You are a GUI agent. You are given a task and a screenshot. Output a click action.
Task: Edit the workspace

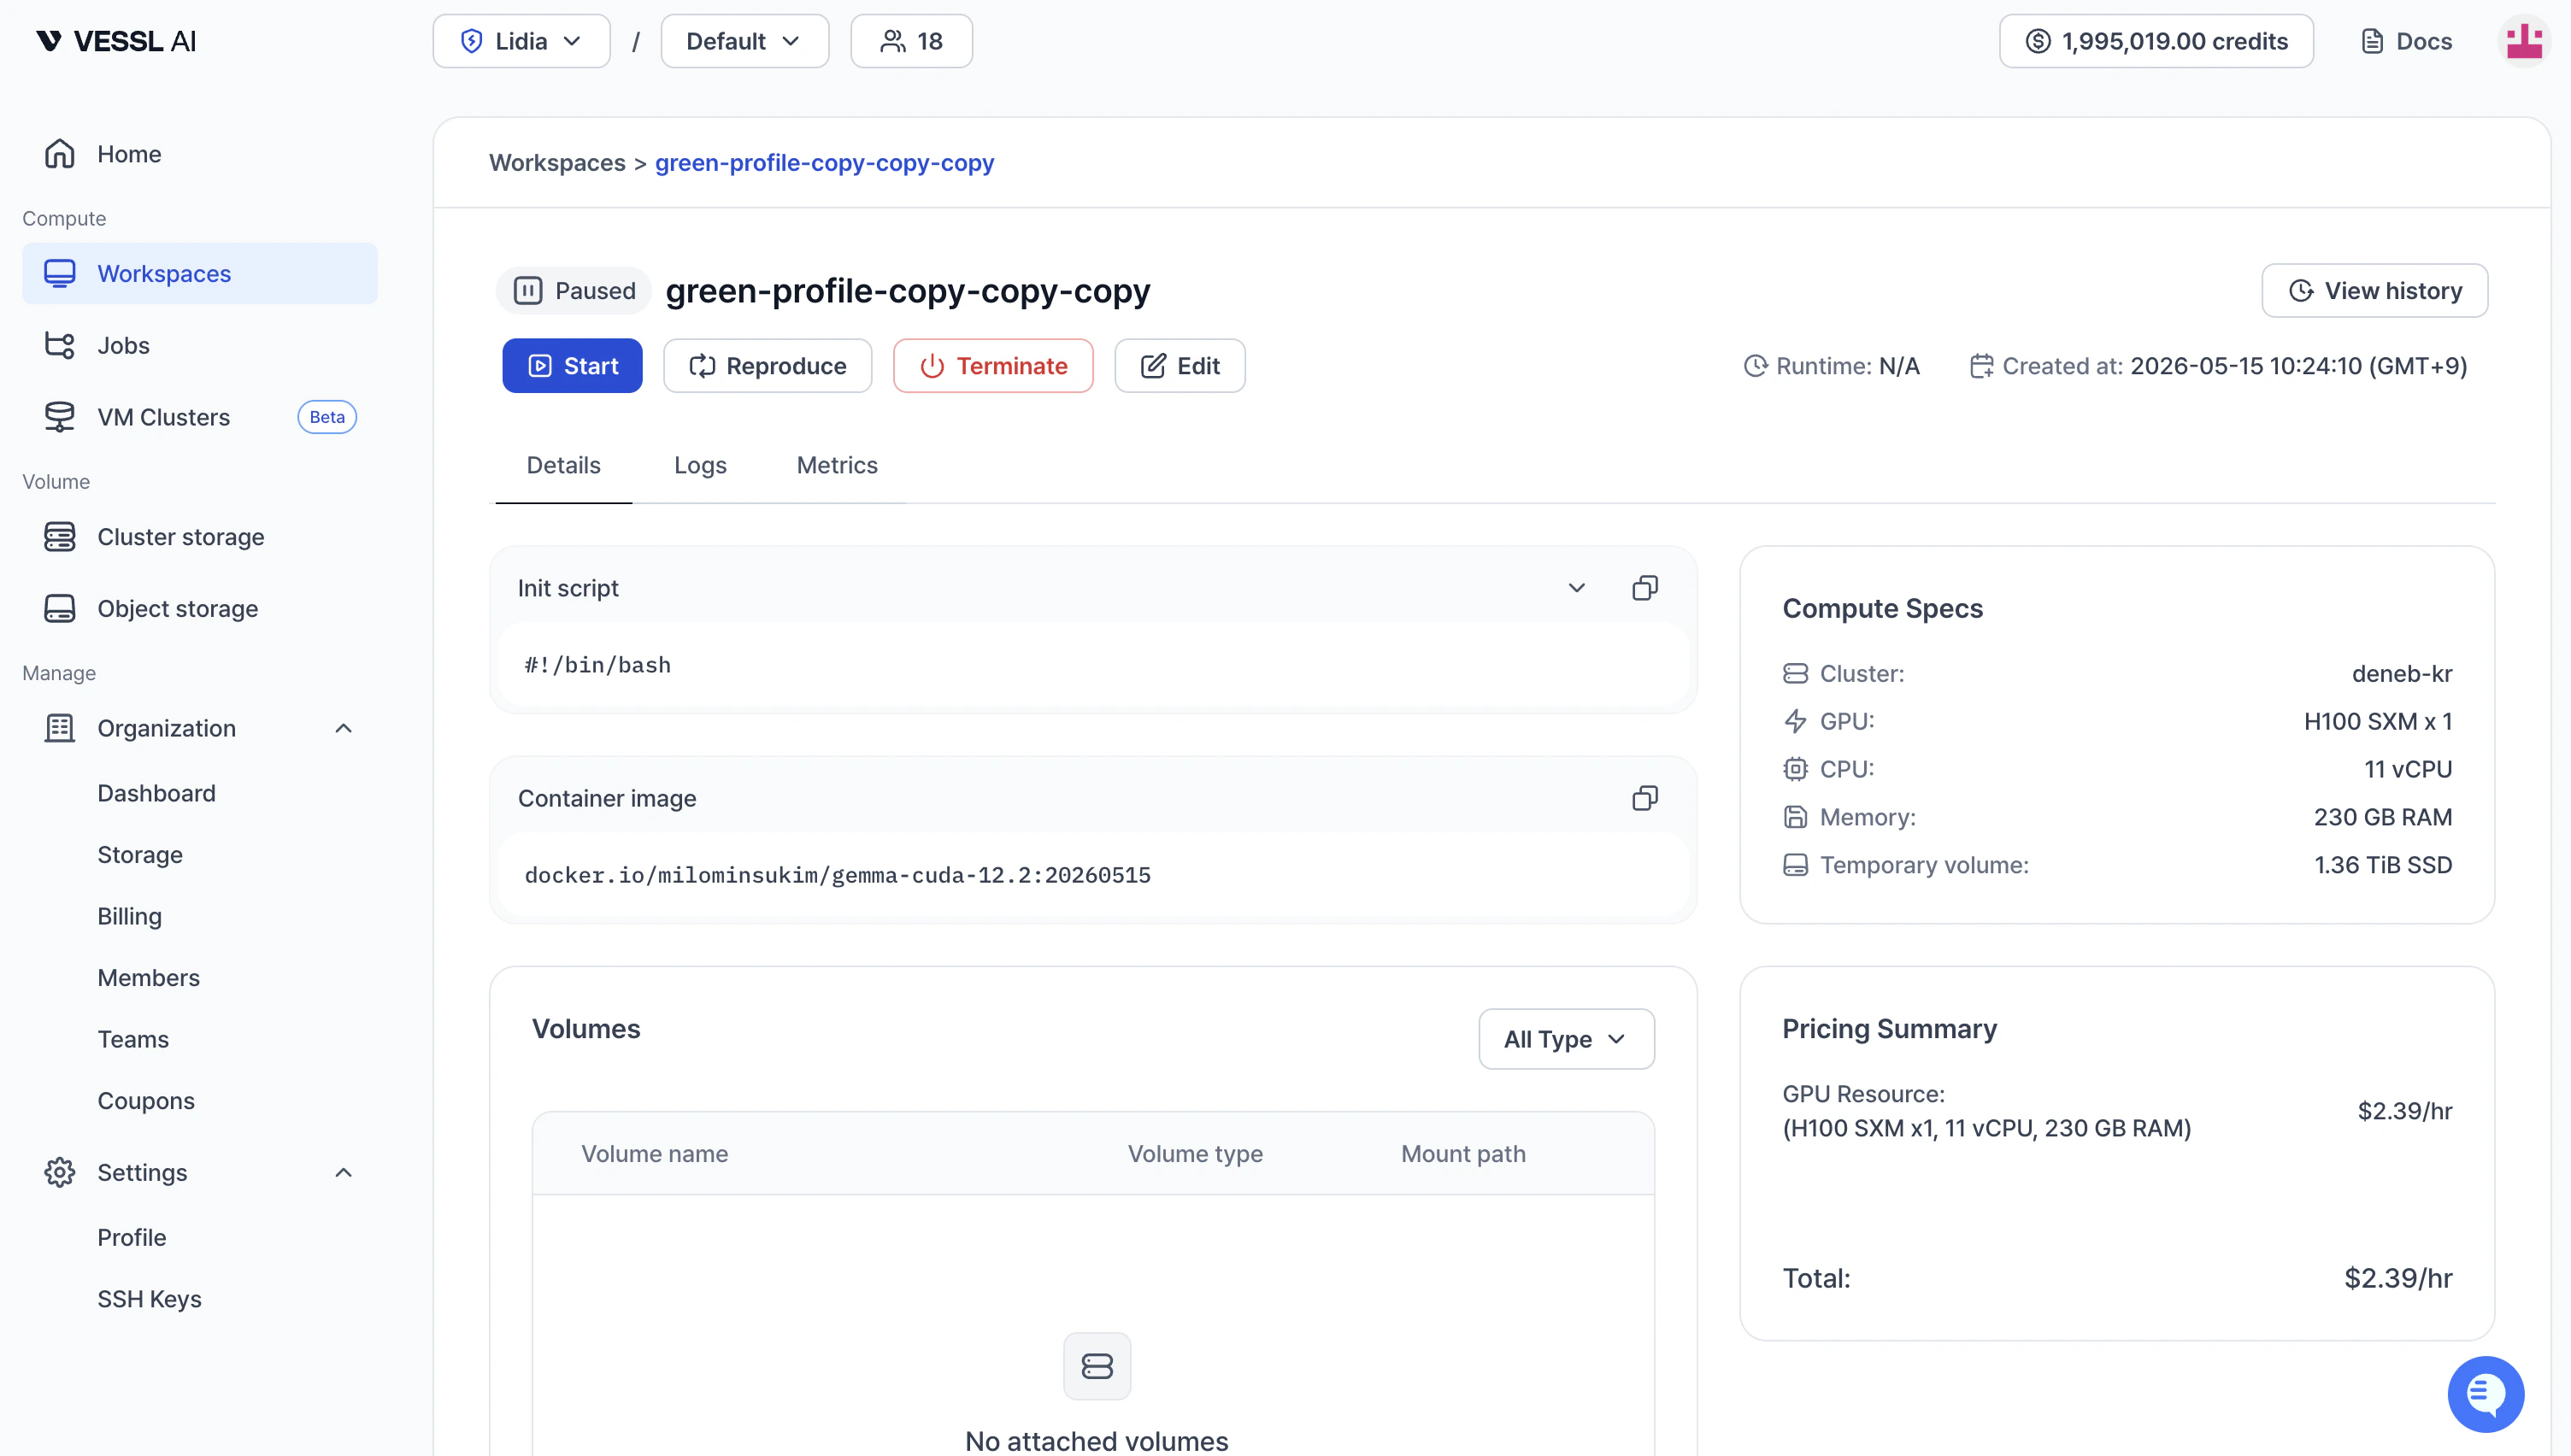pyautogui.click(x=1180, y=366)
